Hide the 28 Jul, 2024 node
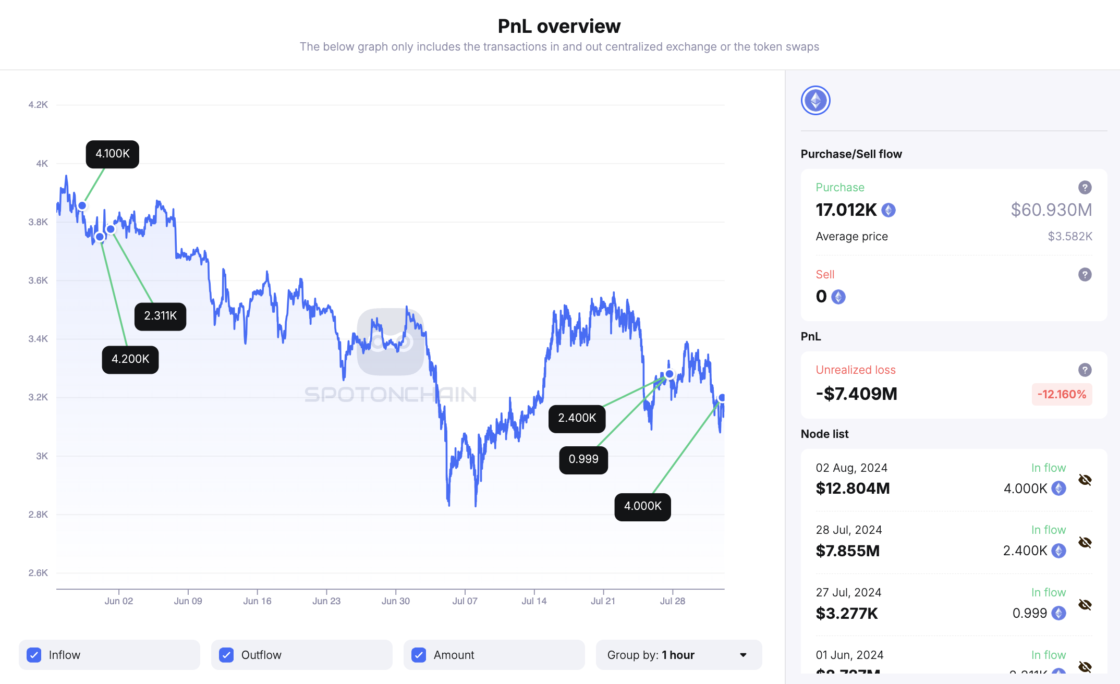The width and height of the screenshot is (1120, 684). pos(1085,542)
